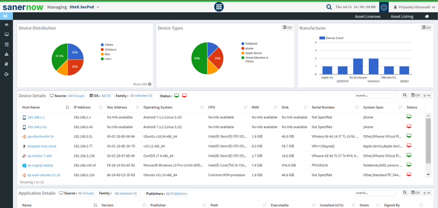Open Device Details Family All selected dropdown
This screenshot has height=208, width=438.
(134, 96)
